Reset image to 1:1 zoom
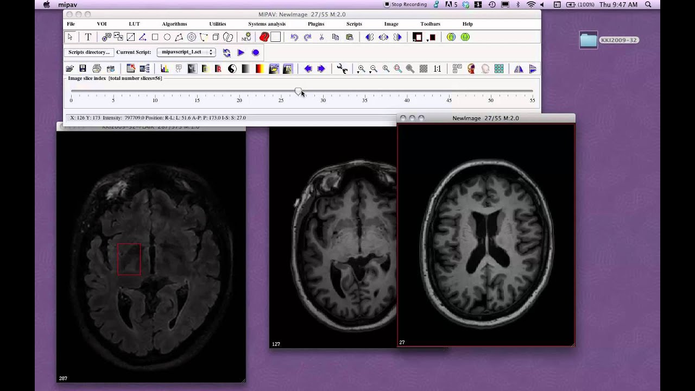Screen dimensions: 695x391 437,68
